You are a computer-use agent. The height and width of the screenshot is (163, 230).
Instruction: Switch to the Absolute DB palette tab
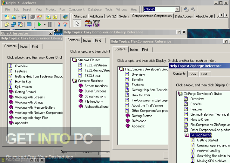pos(204,16)
